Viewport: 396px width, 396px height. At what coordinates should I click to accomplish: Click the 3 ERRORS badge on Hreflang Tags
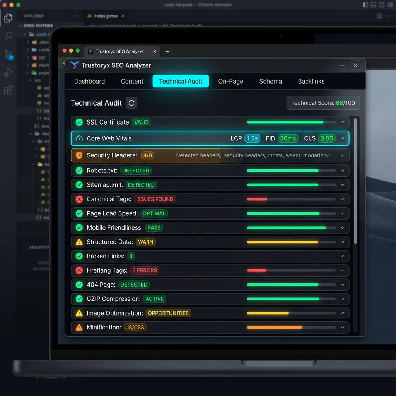pyautogui.click(x=145, y=270)
